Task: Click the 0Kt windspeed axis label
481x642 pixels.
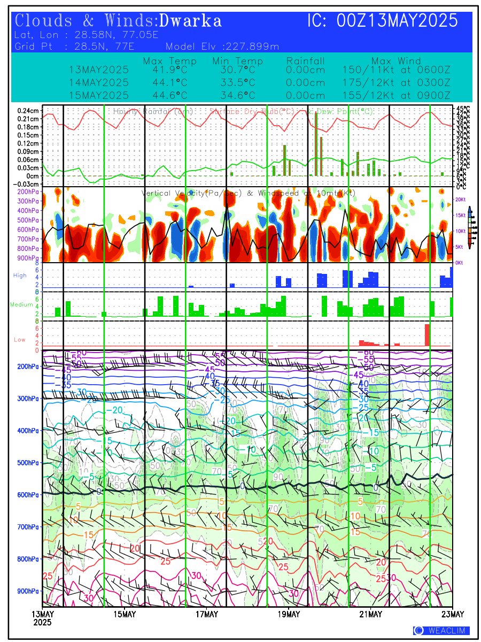Action: point(460,263)
